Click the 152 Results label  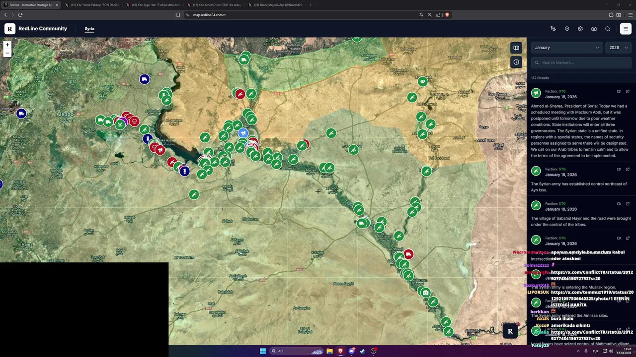[x=540, y=78]
